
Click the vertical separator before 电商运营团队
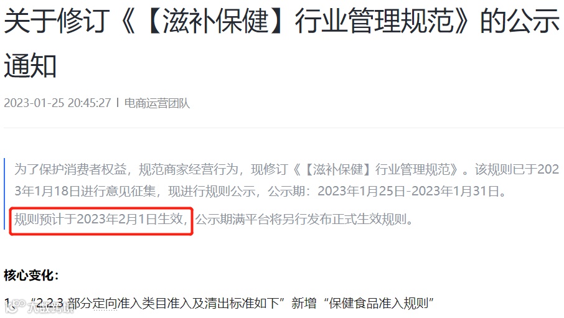pos(118,103)
